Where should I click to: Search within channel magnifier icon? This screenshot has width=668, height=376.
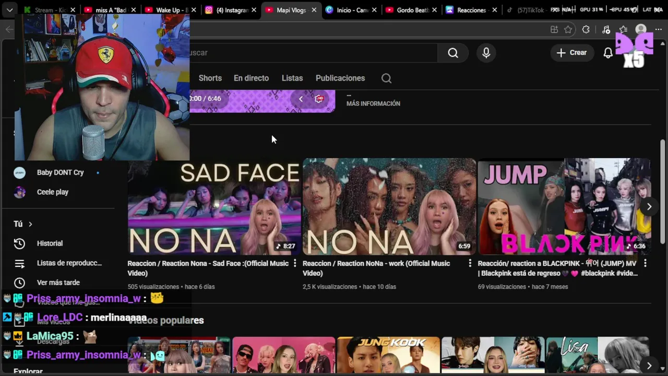coord(386,78)
